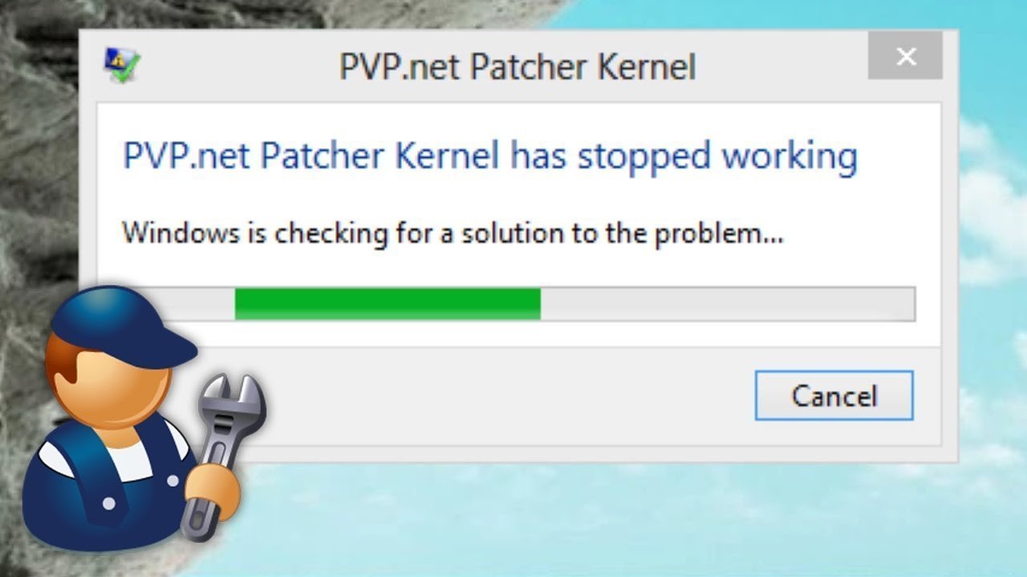This screenshot has height=577, width=1027.
Task: Click 'Windows is checking for a solution' text
Action: (351, 234)
